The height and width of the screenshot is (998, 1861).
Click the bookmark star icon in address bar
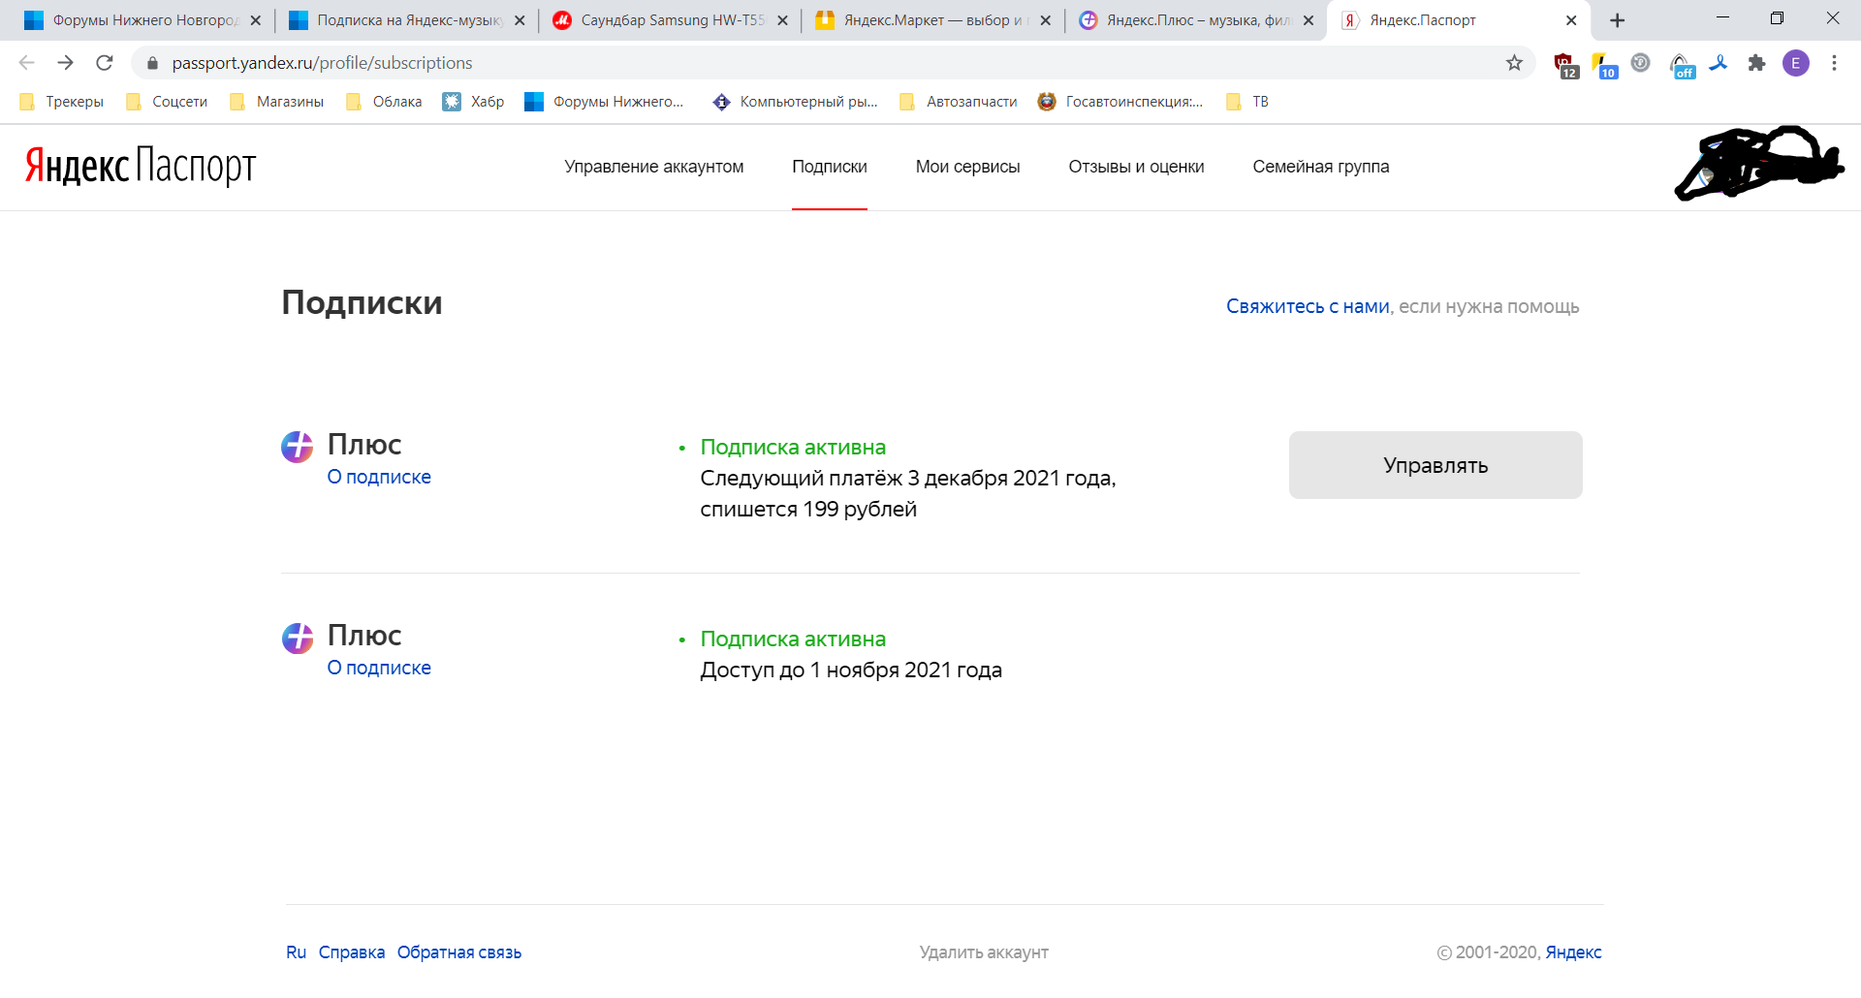point(1514,63)
